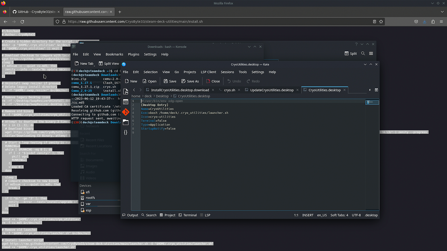Click line 4 Exec entry in Kate's editor
Image resolution: width=447 pixels, height=251 pixels.
coord(184,113)
